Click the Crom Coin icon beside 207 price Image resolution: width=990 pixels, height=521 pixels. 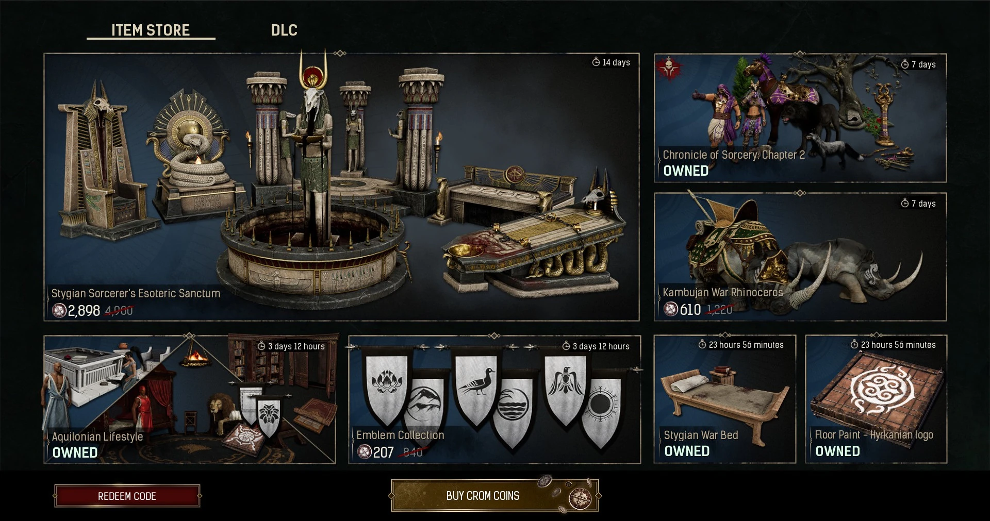tap(365, 452)
